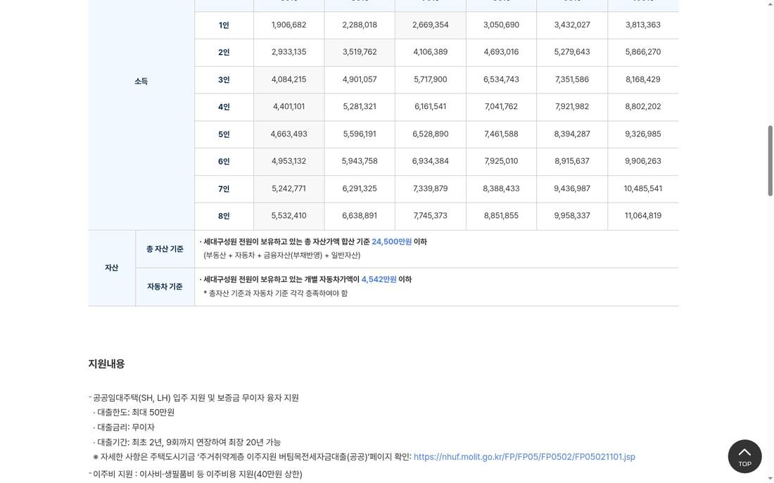Select the 4인 row header
Viewport: 774px width, 483px height.
pyautogui.click(x=224, y=107)
